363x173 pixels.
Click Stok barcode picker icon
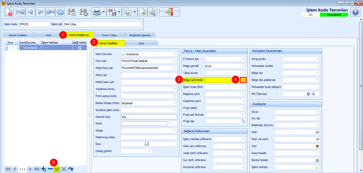coord(317,132)
